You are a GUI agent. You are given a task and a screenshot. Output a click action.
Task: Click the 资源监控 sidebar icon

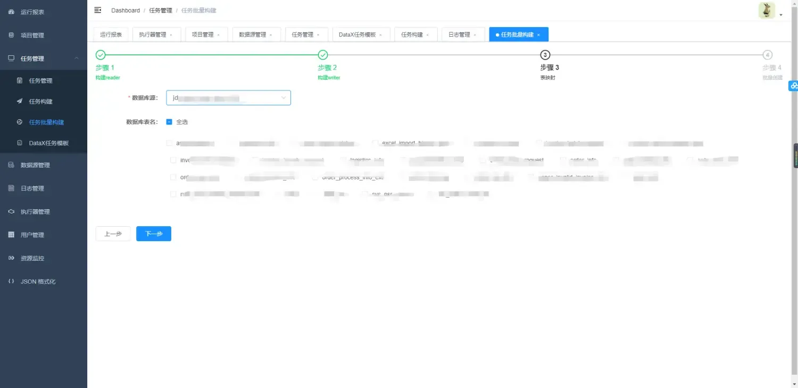pyautogui.click(x=12, y=258)
